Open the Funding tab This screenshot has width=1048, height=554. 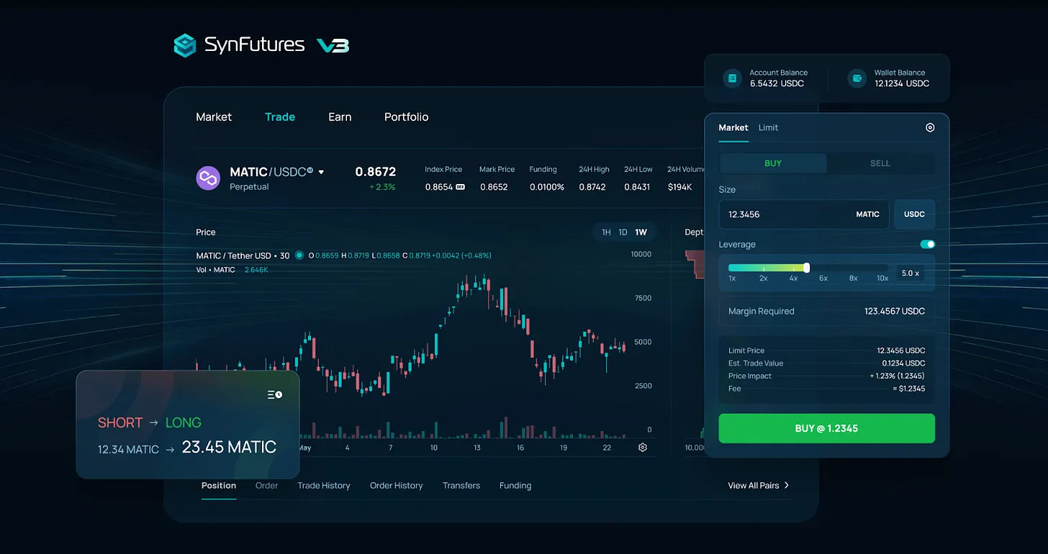click(x=515, y=486)
